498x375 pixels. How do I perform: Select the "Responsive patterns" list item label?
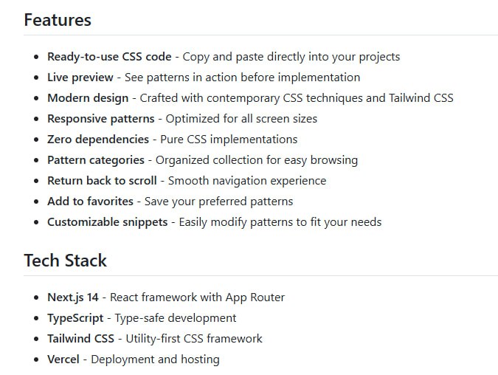101,119
